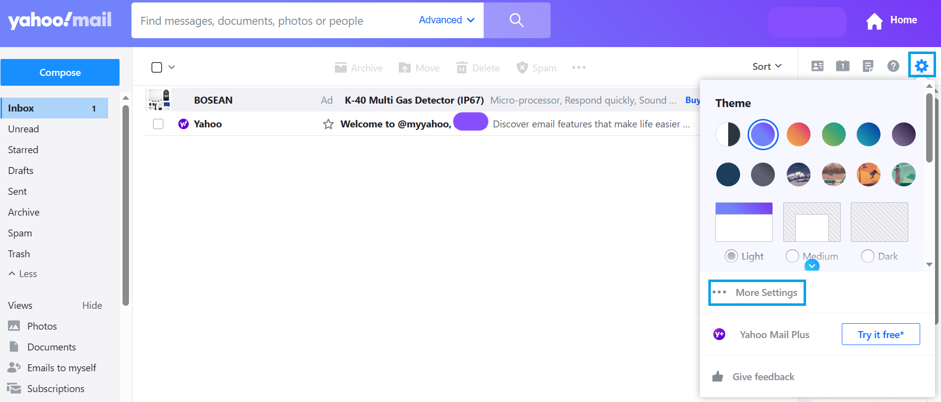Open the Unread folder
Image resolution: width=941 pixels, height=402 pixels.
(23, 129)
